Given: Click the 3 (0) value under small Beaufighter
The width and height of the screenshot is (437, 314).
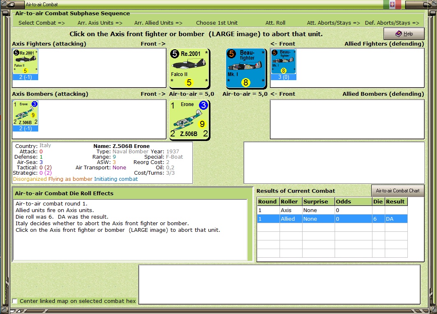Looking at the screenshot, I should 284,77.
